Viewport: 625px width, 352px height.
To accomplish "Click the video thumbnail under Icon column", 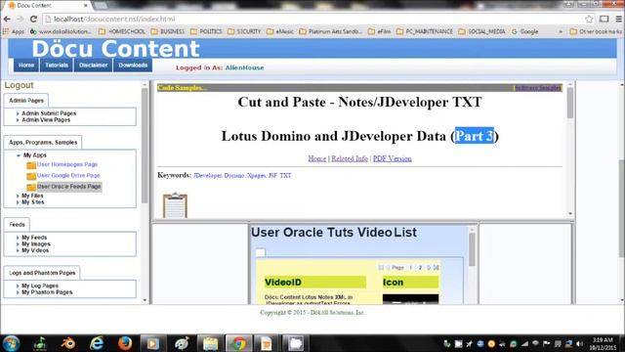I will (x=410, y=299).
